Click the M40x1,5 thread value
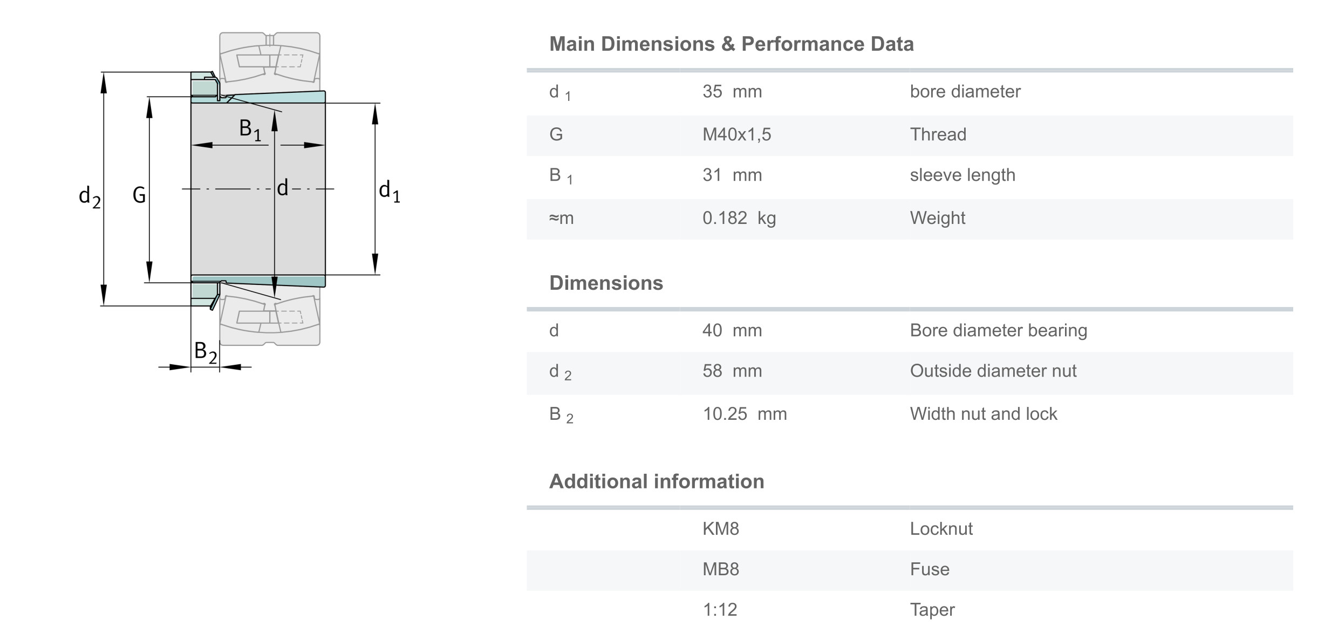The image size is (1338, 640). tap(736, 134)
